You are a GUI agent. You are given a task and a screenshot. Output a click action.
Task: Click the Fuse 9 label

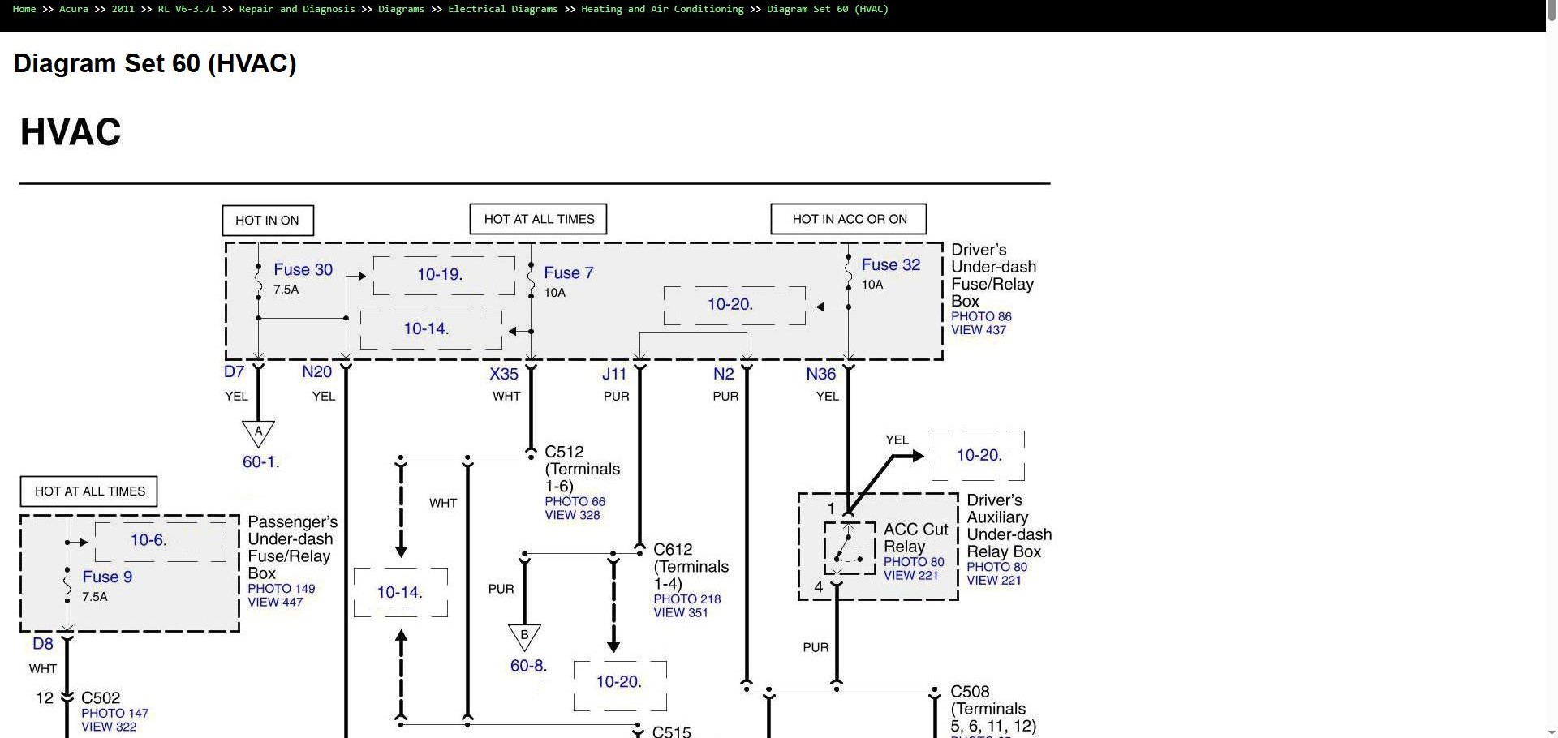click(107, 577)
